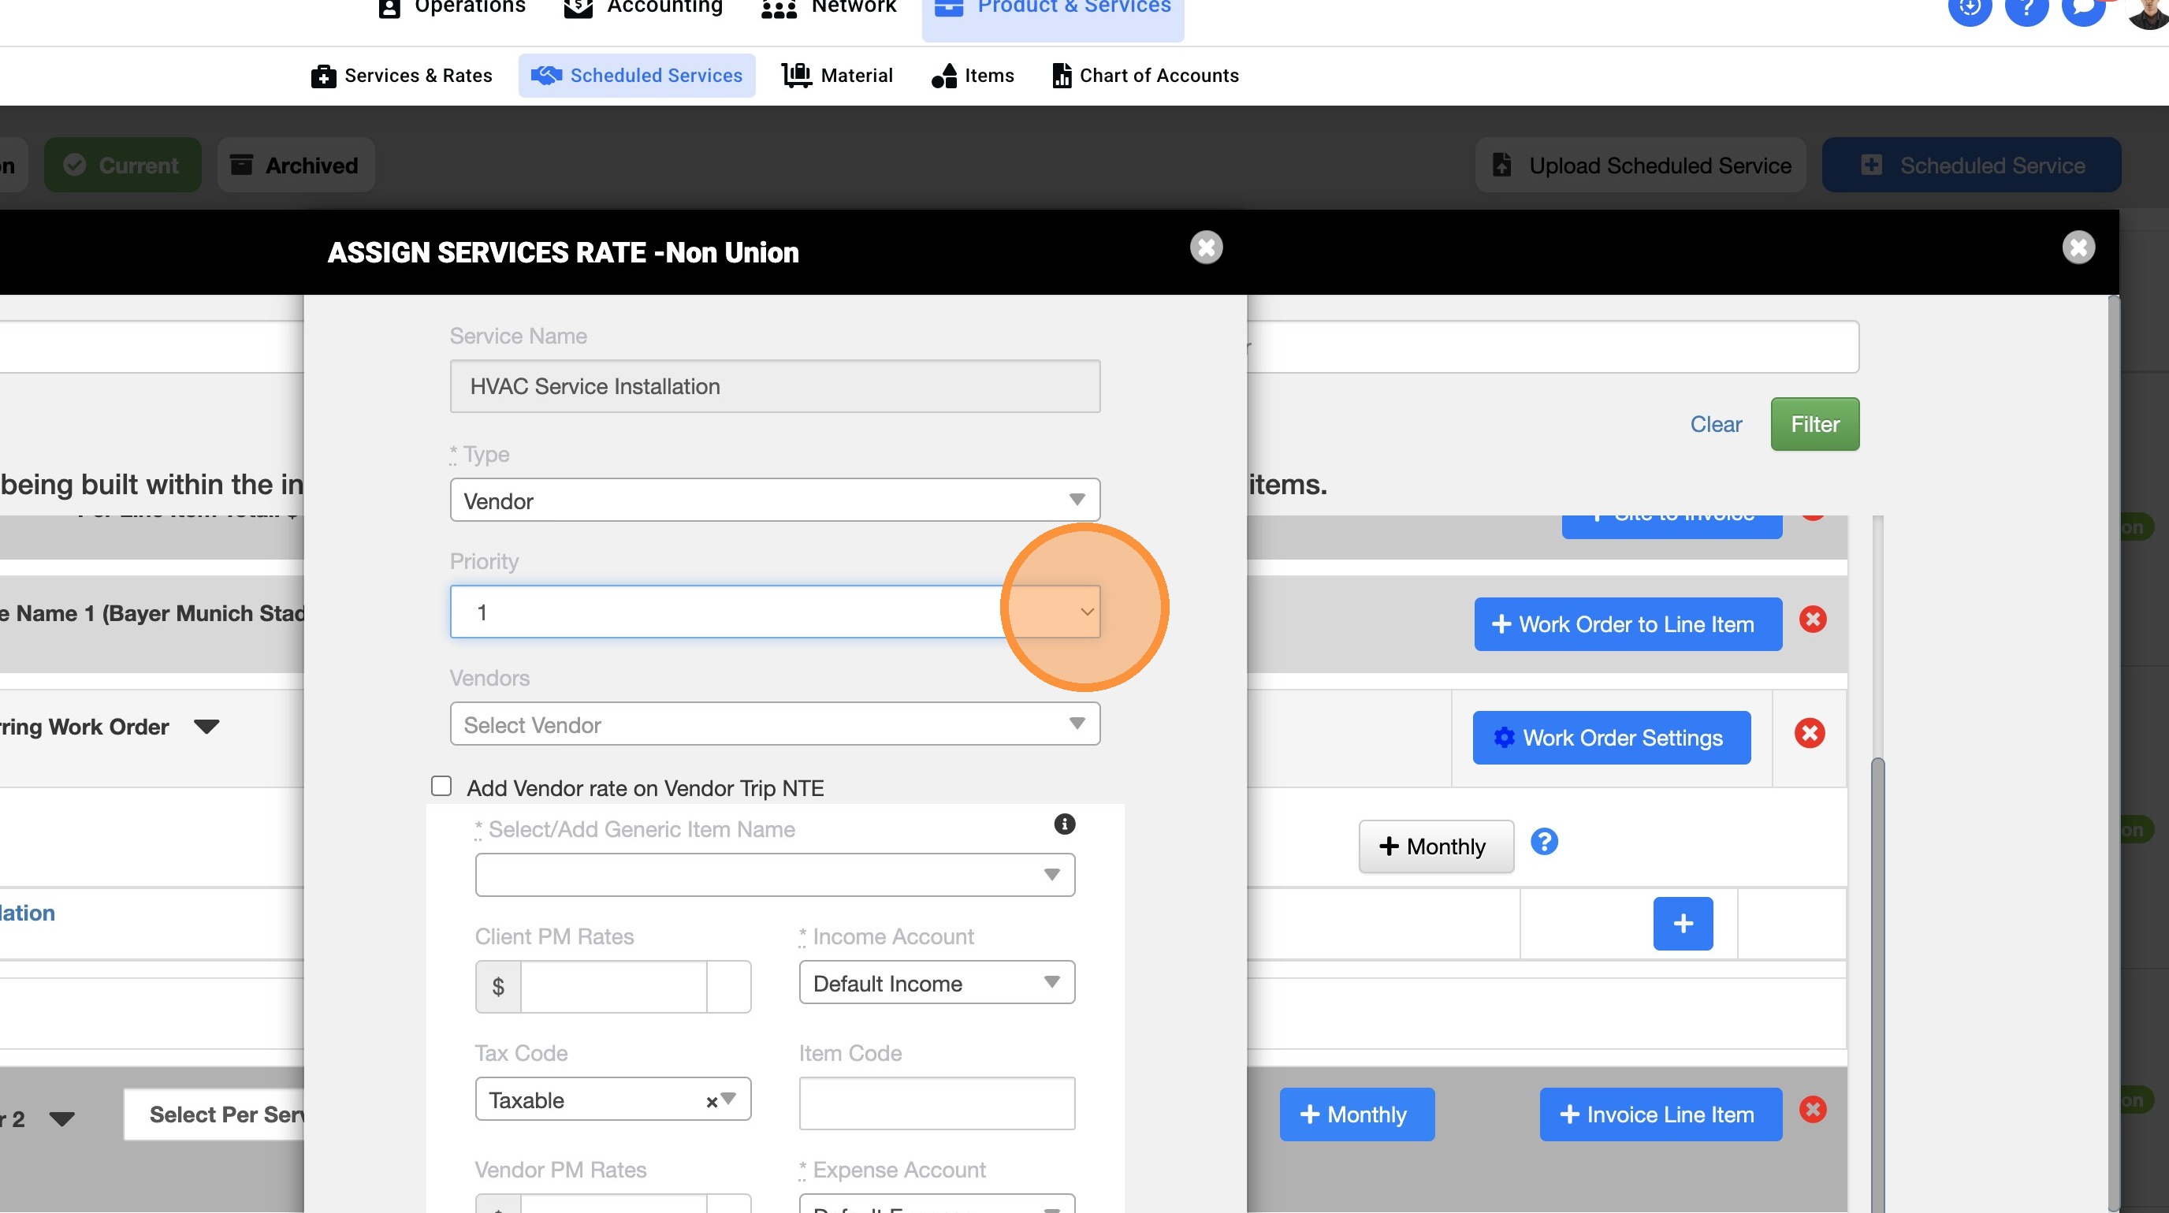Open the Income Account dropdown

click(x=936, y=982)
